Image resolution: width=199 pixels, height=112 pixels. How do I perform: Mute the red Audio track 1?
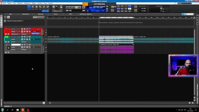(x=22, y=29)
